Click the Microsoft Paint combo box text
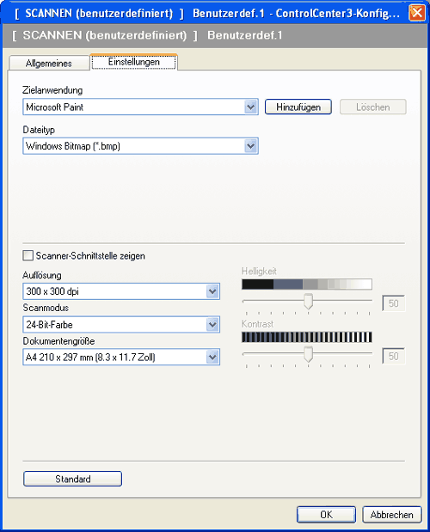This screenshot has height=532, width=430. click(x=55, y=107)
